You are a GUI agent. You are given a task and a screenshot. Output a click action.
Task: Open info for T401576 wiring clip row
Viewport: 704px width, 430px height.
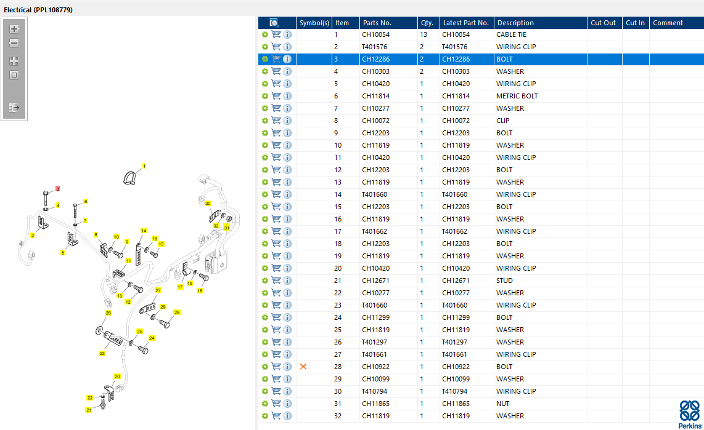click(x=287, y=47)
